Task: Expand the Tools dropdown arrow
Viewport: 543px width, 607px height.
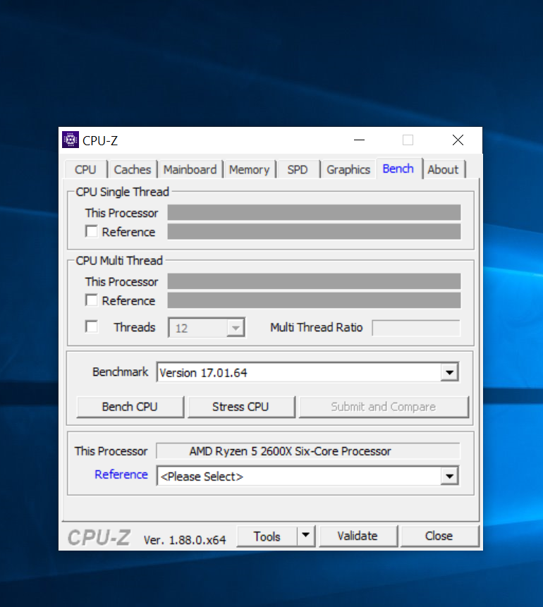Action: pyautogui.click(x=306, y=537)
